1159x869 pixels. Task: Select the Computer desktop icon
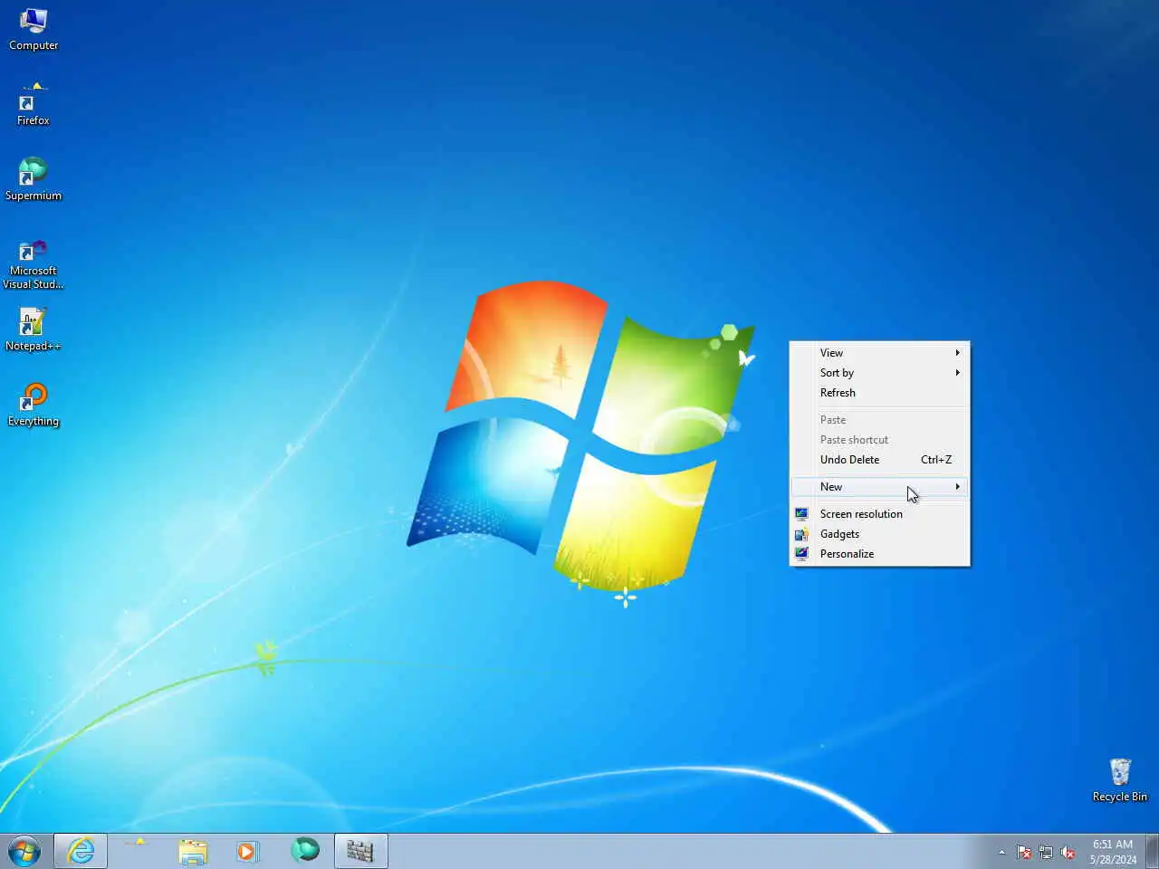(x=34, y=29)
